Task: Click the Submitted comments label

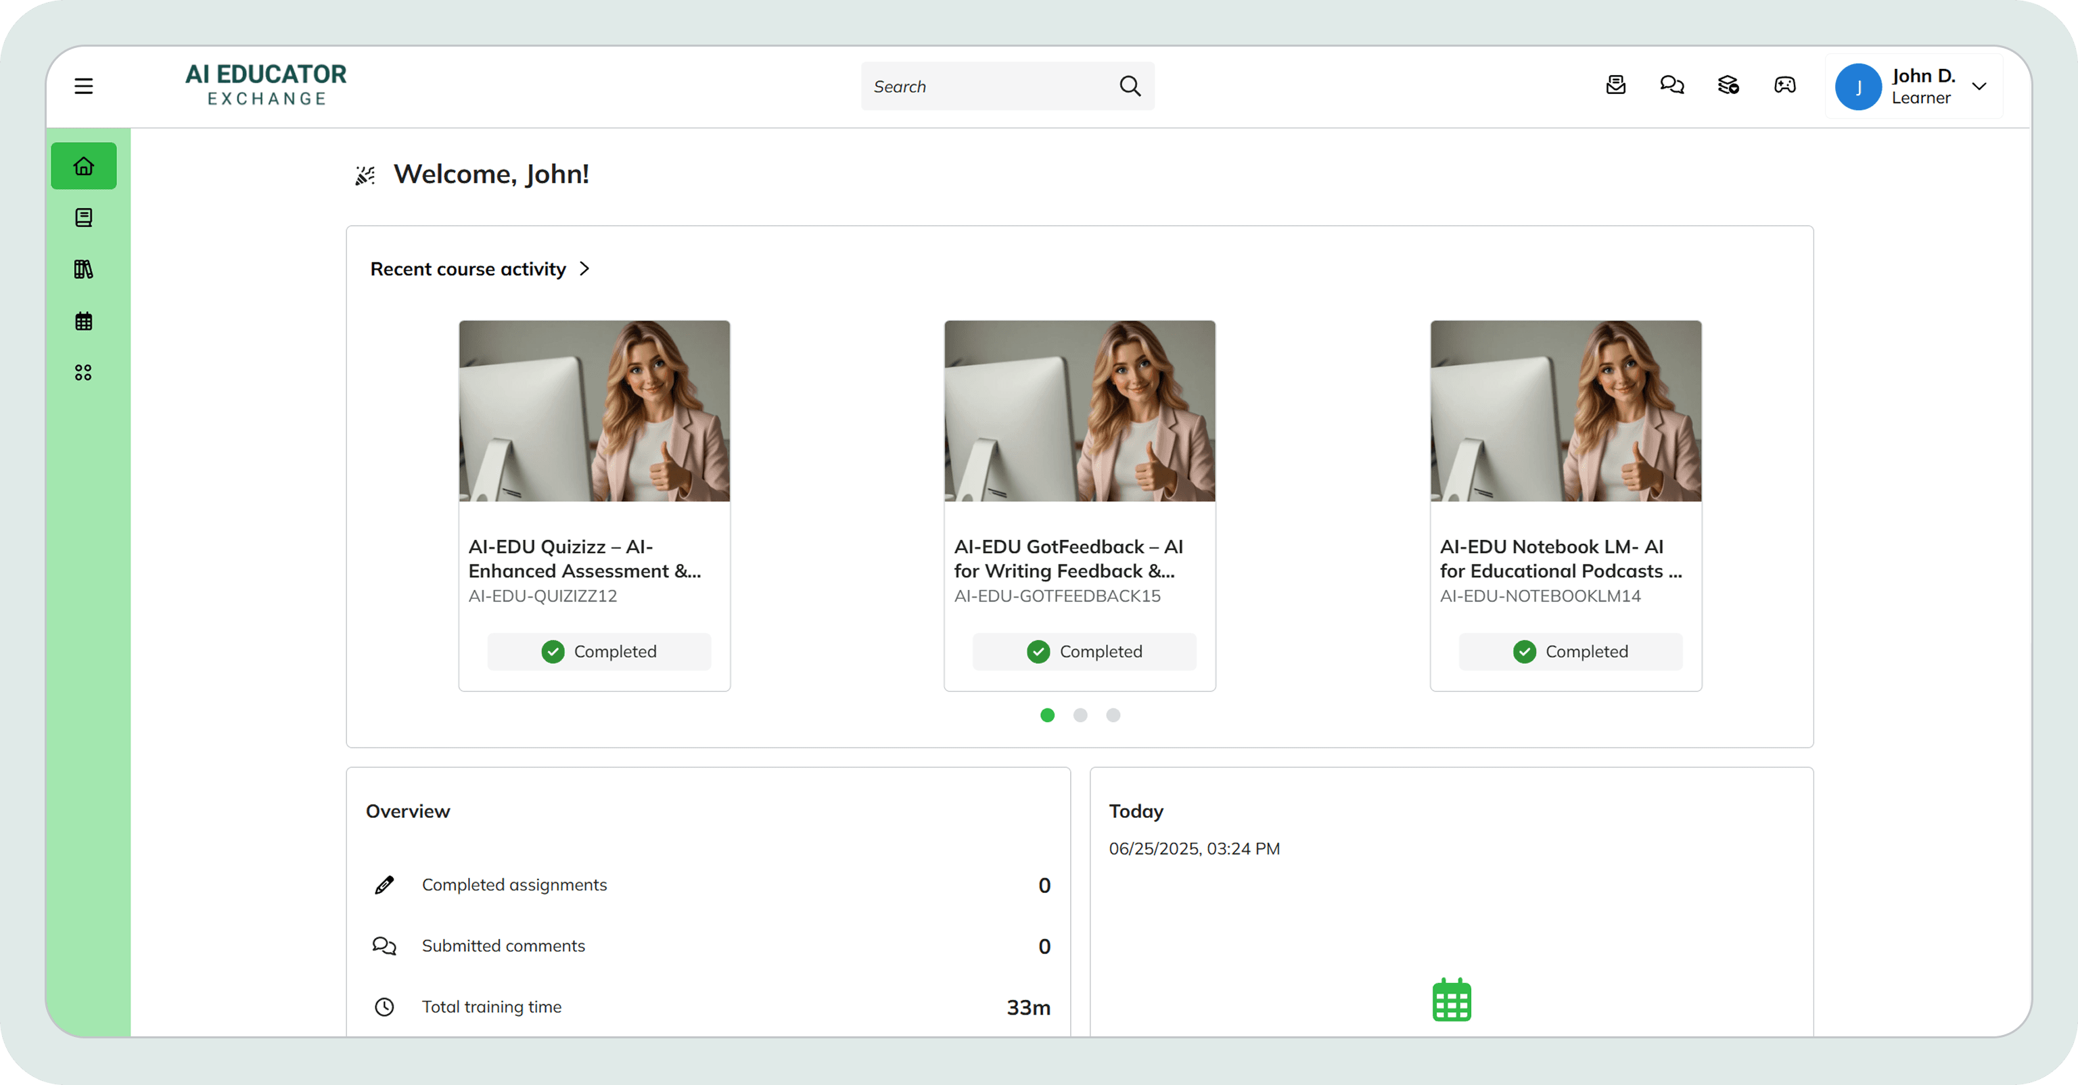Action: 503,946
